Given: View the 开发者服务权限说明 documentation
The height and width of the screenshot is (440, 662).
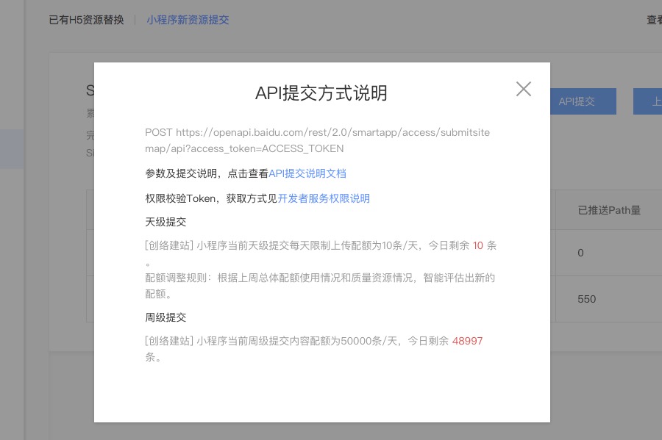Looking at the screenshot, I should pos(324,198).
